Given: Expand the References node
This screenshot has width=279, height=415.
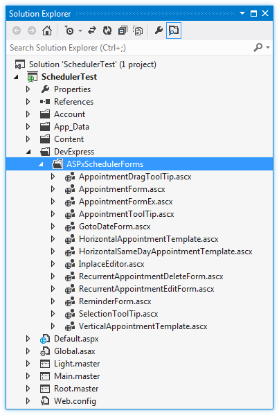Looking at the screenshot, I should click(28, 102).
